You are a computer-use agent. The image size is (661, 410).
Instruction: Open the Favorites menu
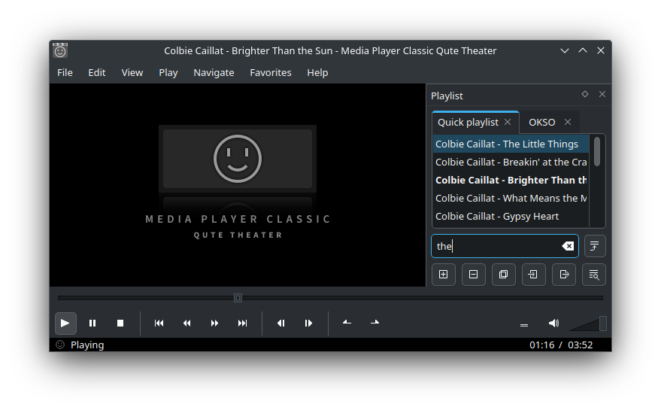(271, 72)
